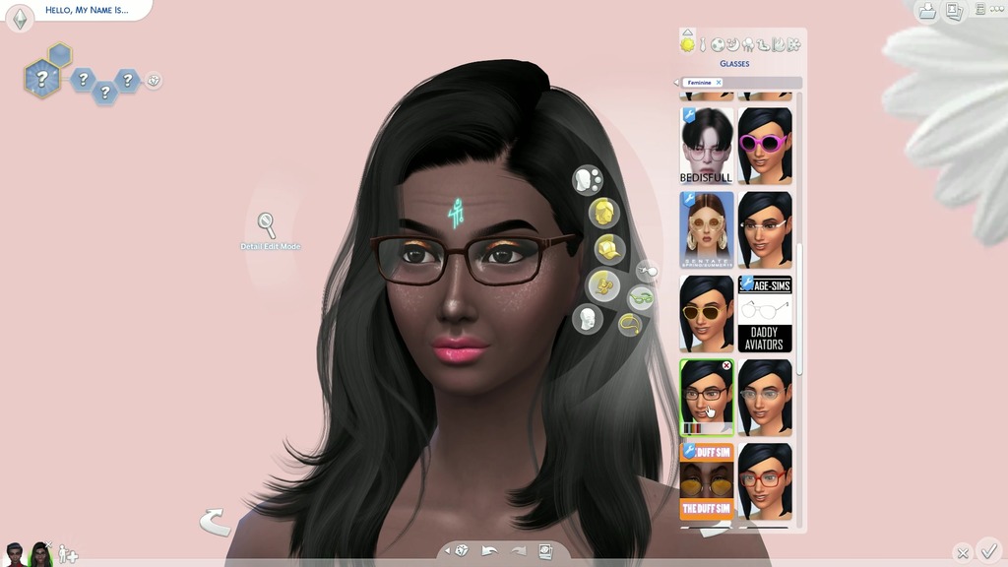Undo the last change
The image size is (1008, 567).
click(490, 551)
